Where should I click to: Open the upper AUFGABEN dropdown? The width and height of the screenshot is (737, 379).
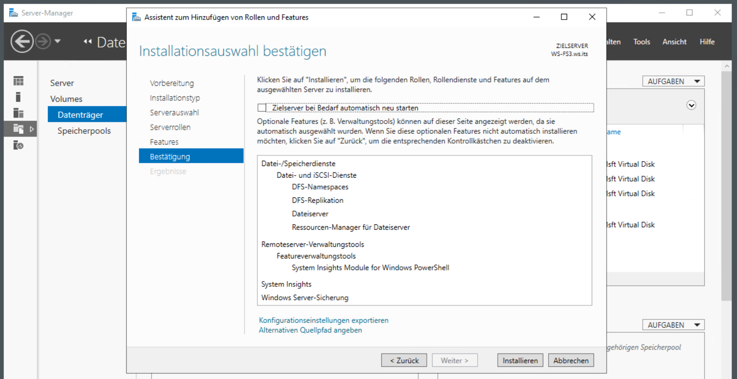point(673,81)
